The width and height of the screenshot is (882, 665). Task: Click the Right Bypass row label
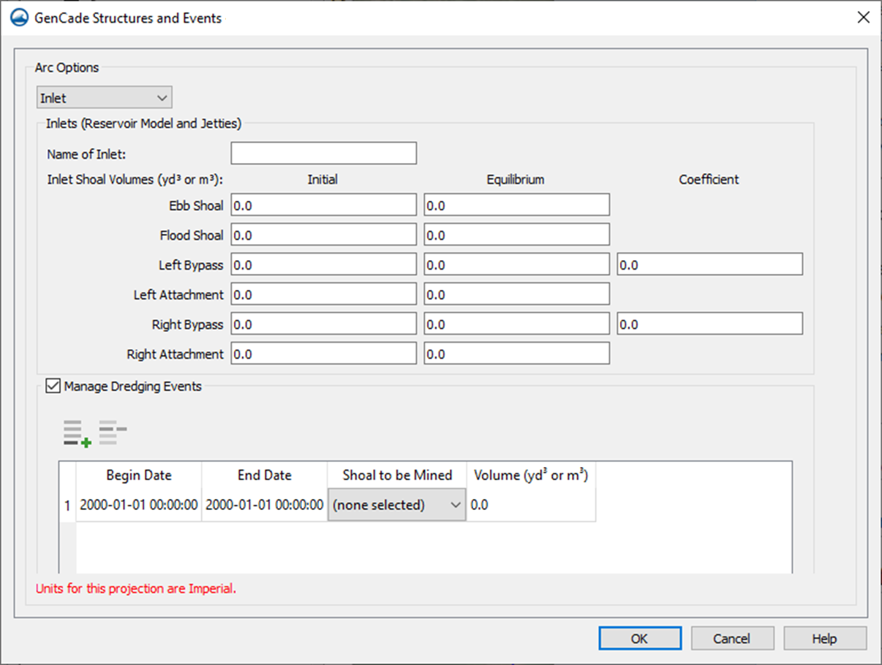point(188,325)
